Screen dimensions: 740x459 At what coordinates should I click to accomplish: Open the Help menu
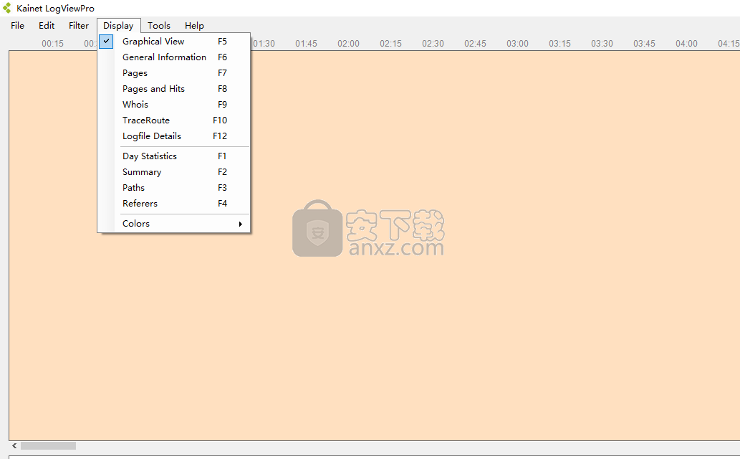(194, 26)
